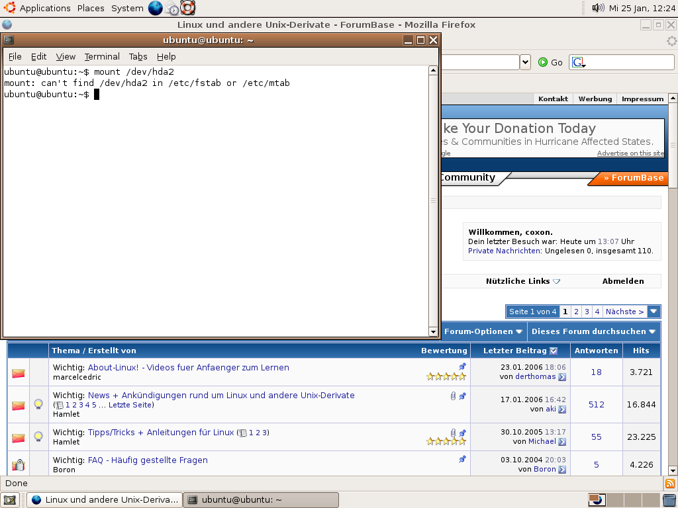
Task: Open the orange ForumBase tab
Action: coord(633,178)
